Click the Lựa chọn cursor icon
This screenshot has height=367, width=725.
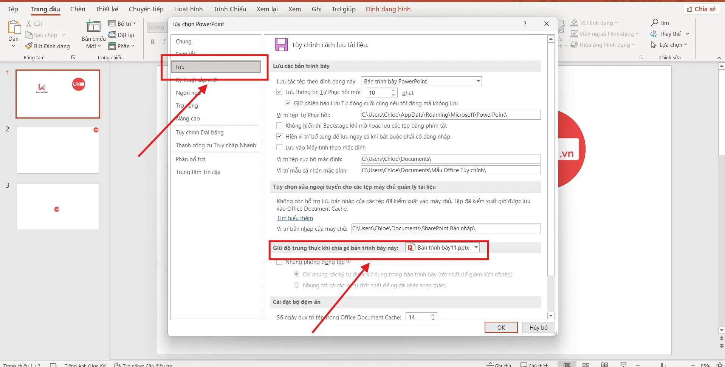654,45
